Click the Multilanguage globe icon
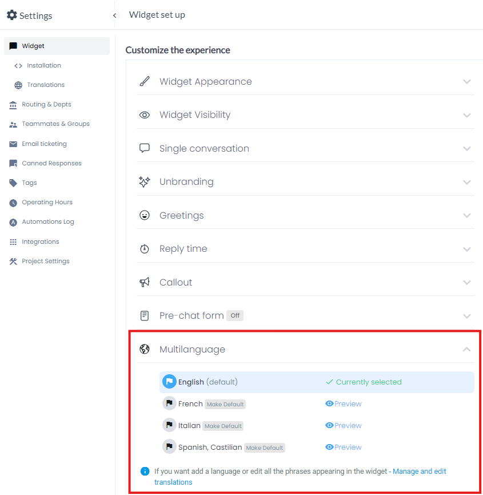Image resolution: width=483 pixels, height=495 pixels. (145, 350)
